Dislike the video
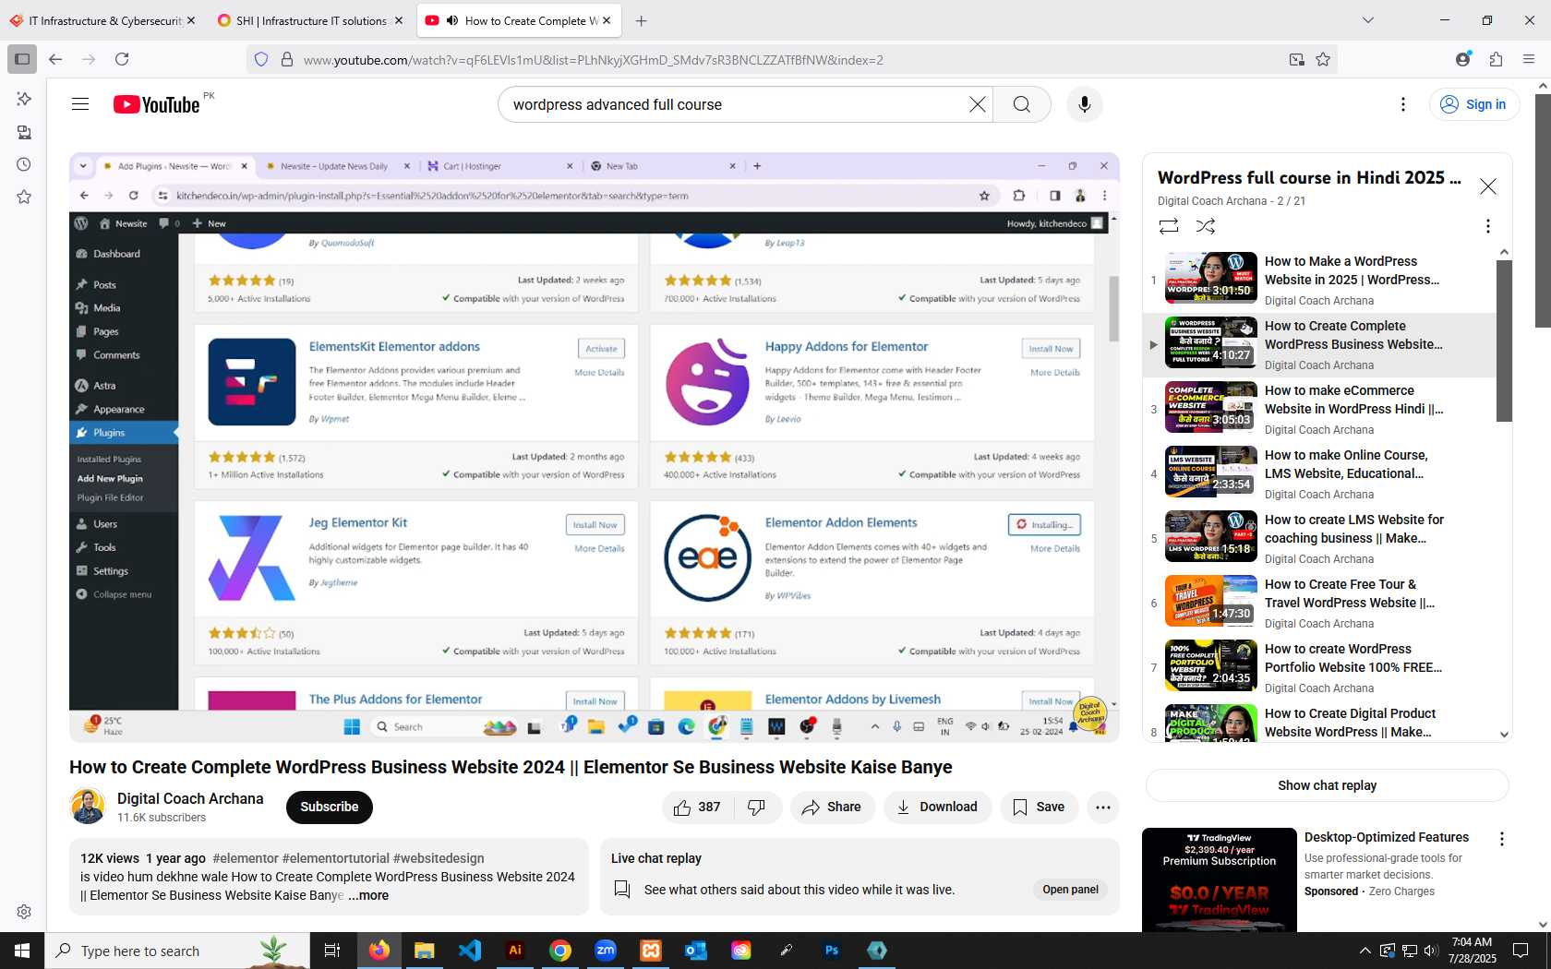Image resolution: width=1551 pixels, height=969 pixels. (x=758, y=807)
